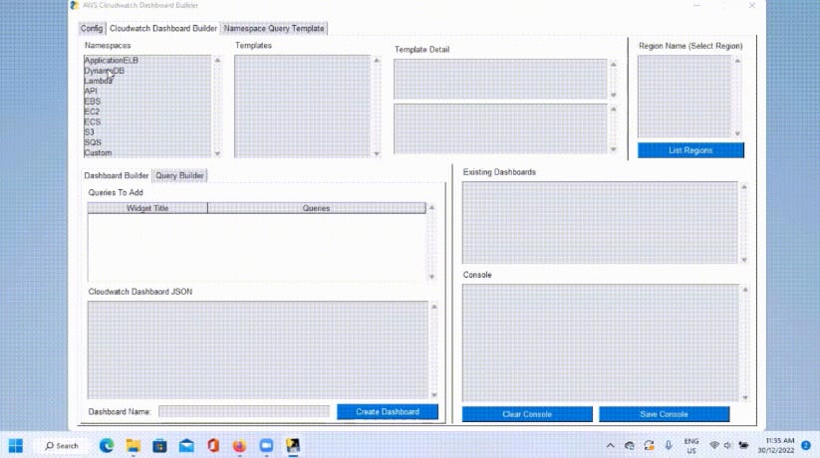The width and height of the screenshot is (820, 458).
Task: Open the Windows Start menu
Action: [x=16, y=445]
